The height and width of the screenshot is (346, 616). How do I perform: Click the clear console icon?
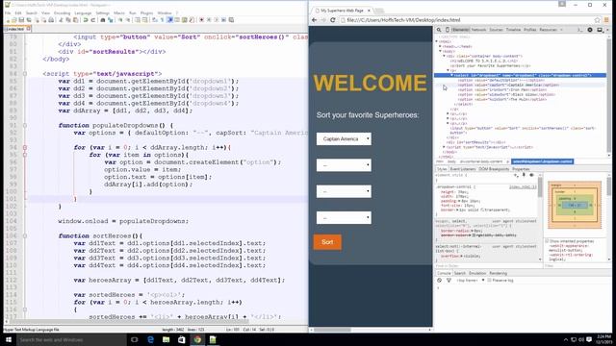[x=439, y=281]
